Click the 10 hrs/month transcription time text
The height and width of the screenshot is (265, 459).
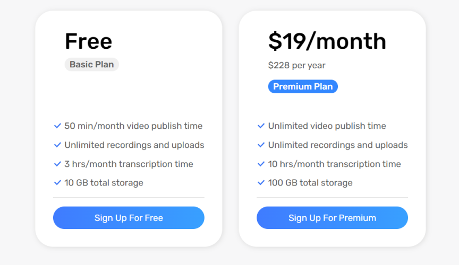(334, 164)
